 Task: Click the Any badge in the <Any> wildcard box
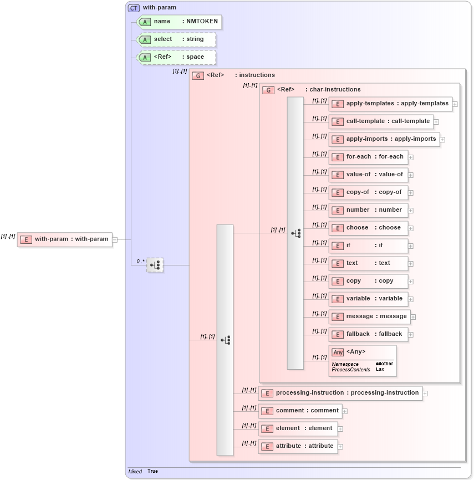(x=338, y=351)
